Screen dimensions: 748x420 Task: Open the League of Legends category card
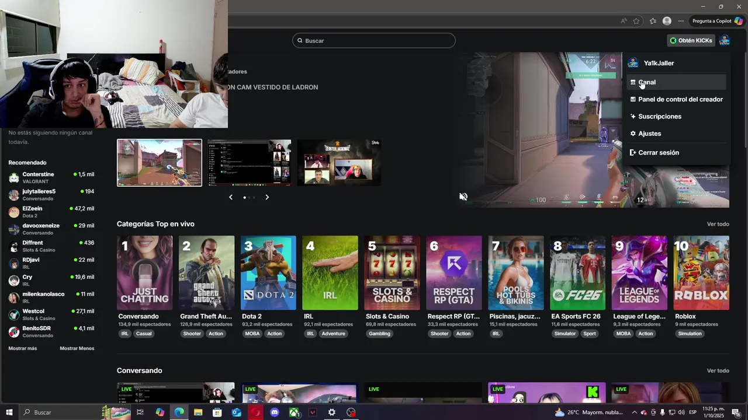point(639,273)
